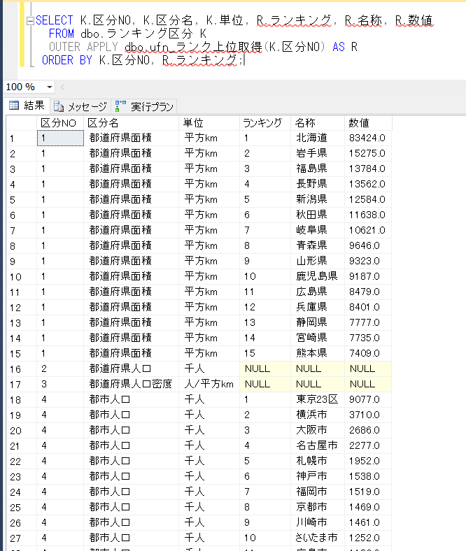Image resolution: width=466 pixels, height=551 pixels.
Task: Click the 札幌市 cell
Action: (x=318, y=461)
